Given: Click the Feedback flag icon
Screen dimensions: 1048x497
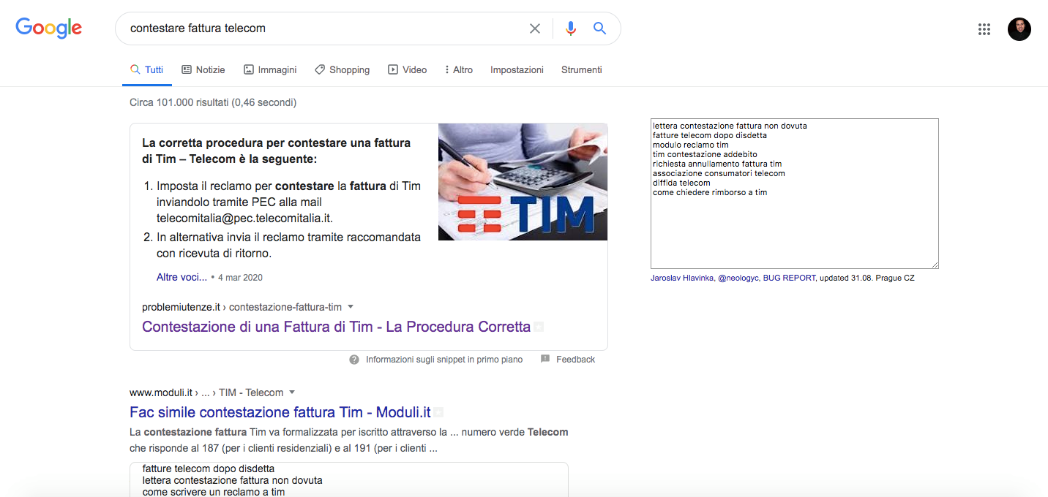Looking at the screenshot, I should 545,359.
